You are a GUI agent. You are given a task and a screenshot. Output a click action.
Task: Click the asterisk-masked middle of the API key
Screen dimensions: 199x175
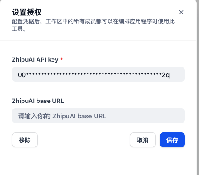coord(94,74)
